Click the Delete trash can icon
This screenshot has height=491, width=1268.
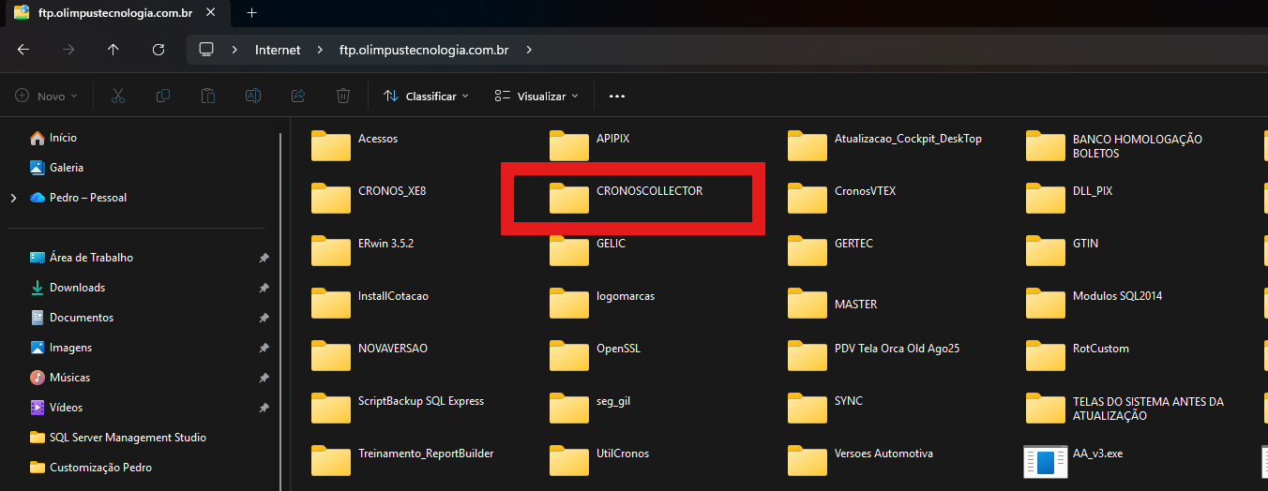pyautogui.click(x=343, y=96)
